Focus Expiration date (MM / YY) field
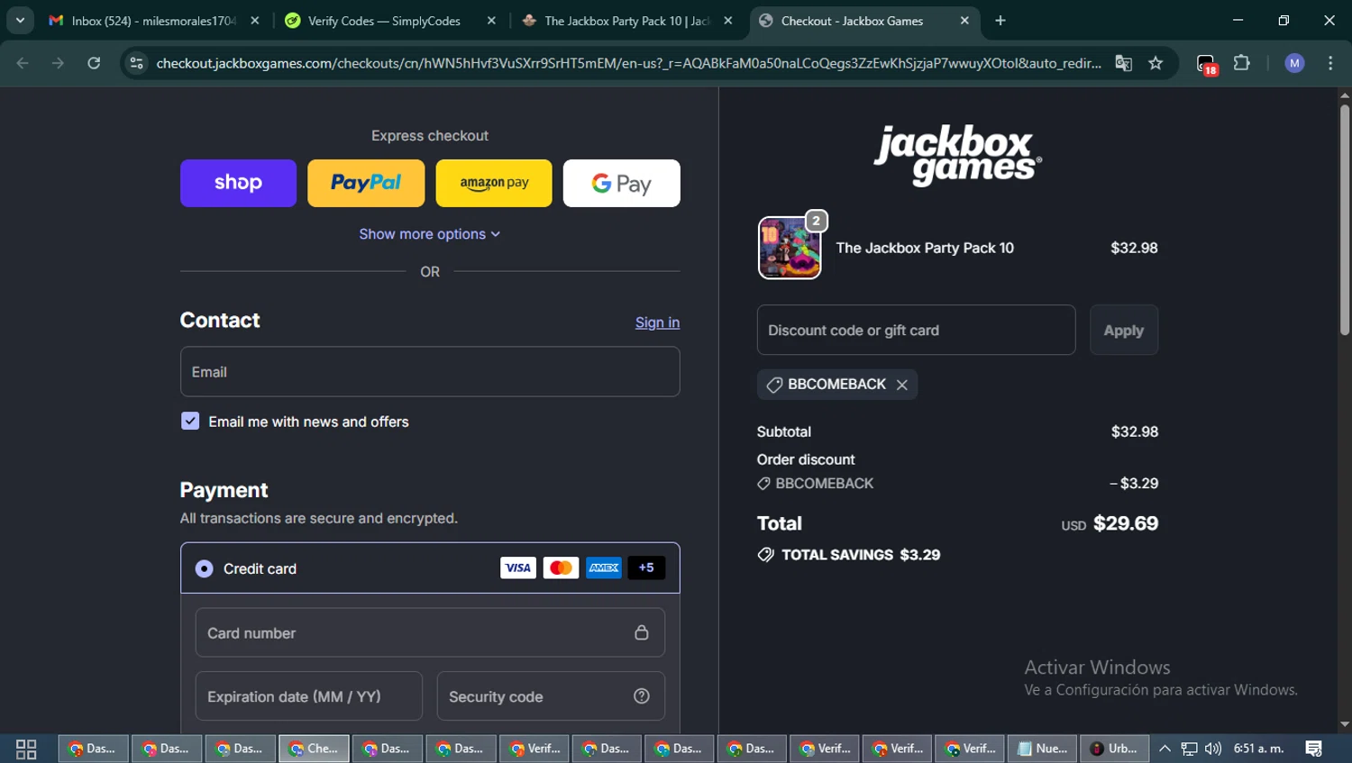 pos(309,696)
